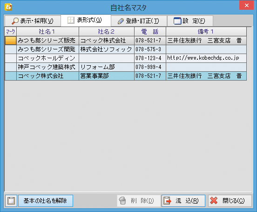This screenshot has width=257, height=212.
Task: Select the 神戸コベック建築株式 cell
Action: [47, 67]
